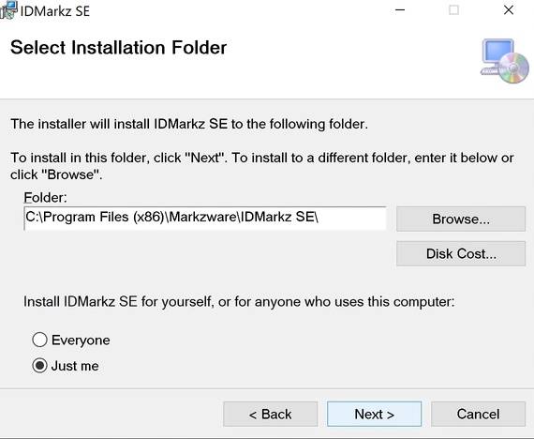Click the IDMarkz SE installer title bar icon
The width and height of the screenshot is (534, 439).
click(x=8, y=10)
